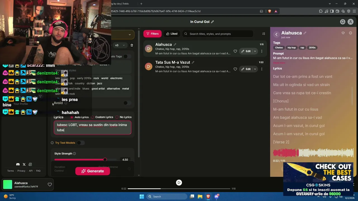358x201 pixels.
Task: Open the Privacy link
Action: [21, 171]
